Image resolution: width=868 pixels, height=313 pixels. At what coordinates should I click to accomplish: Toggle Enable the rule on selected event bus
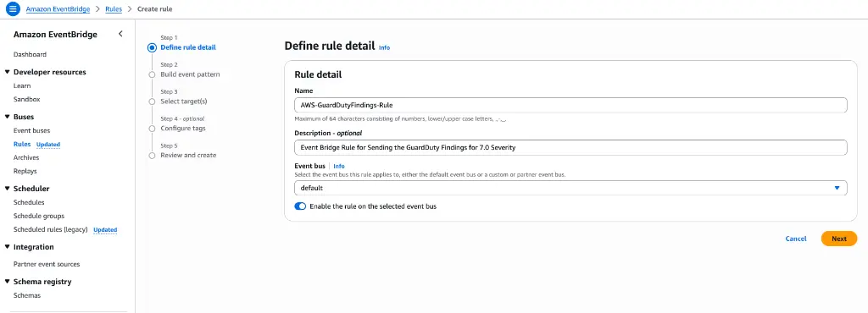coord(300,206)
